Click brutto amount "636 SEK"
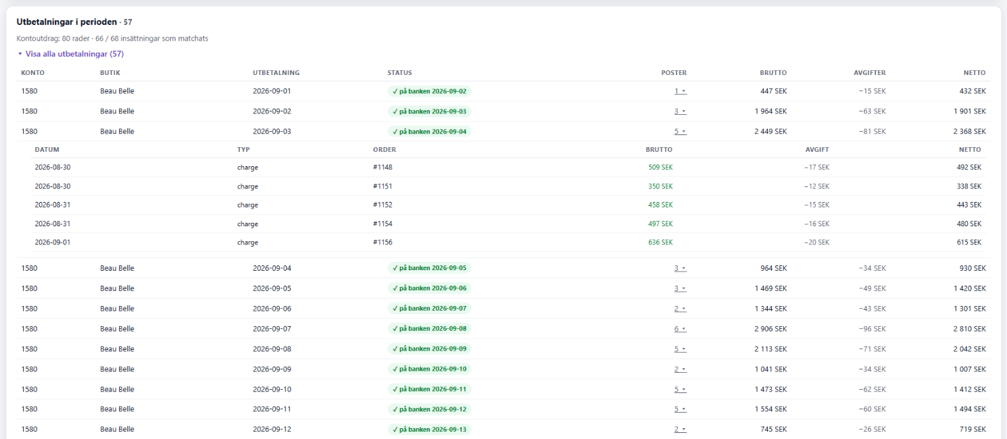Screen dimensions: 1007x439 [660, 242]
